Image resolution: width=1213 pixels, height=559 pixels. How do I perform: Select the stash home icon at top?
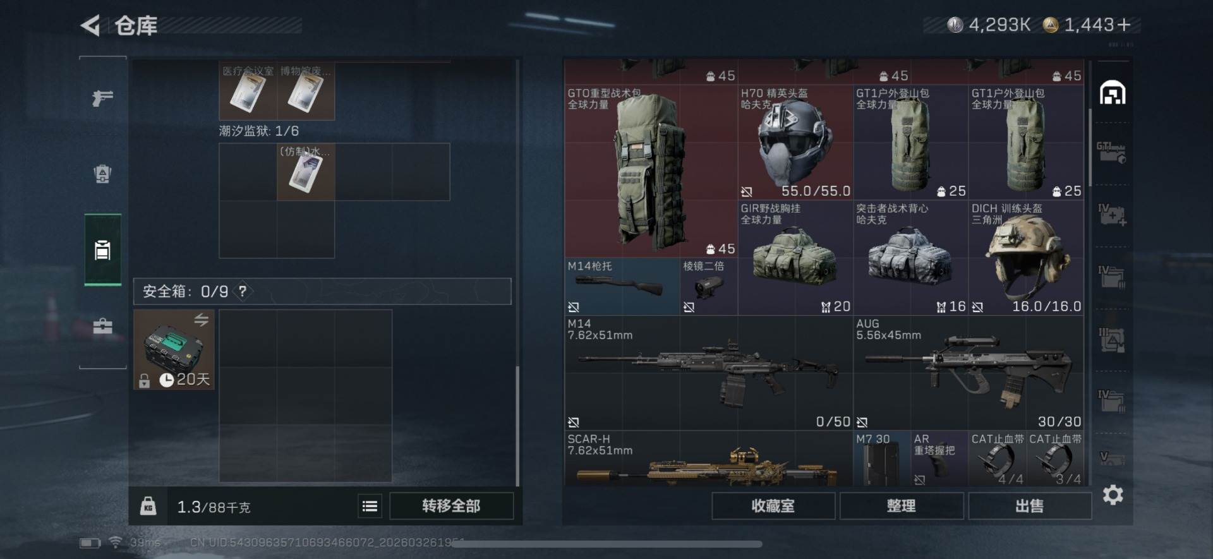pyautogui.click(x=1113, y=93)
